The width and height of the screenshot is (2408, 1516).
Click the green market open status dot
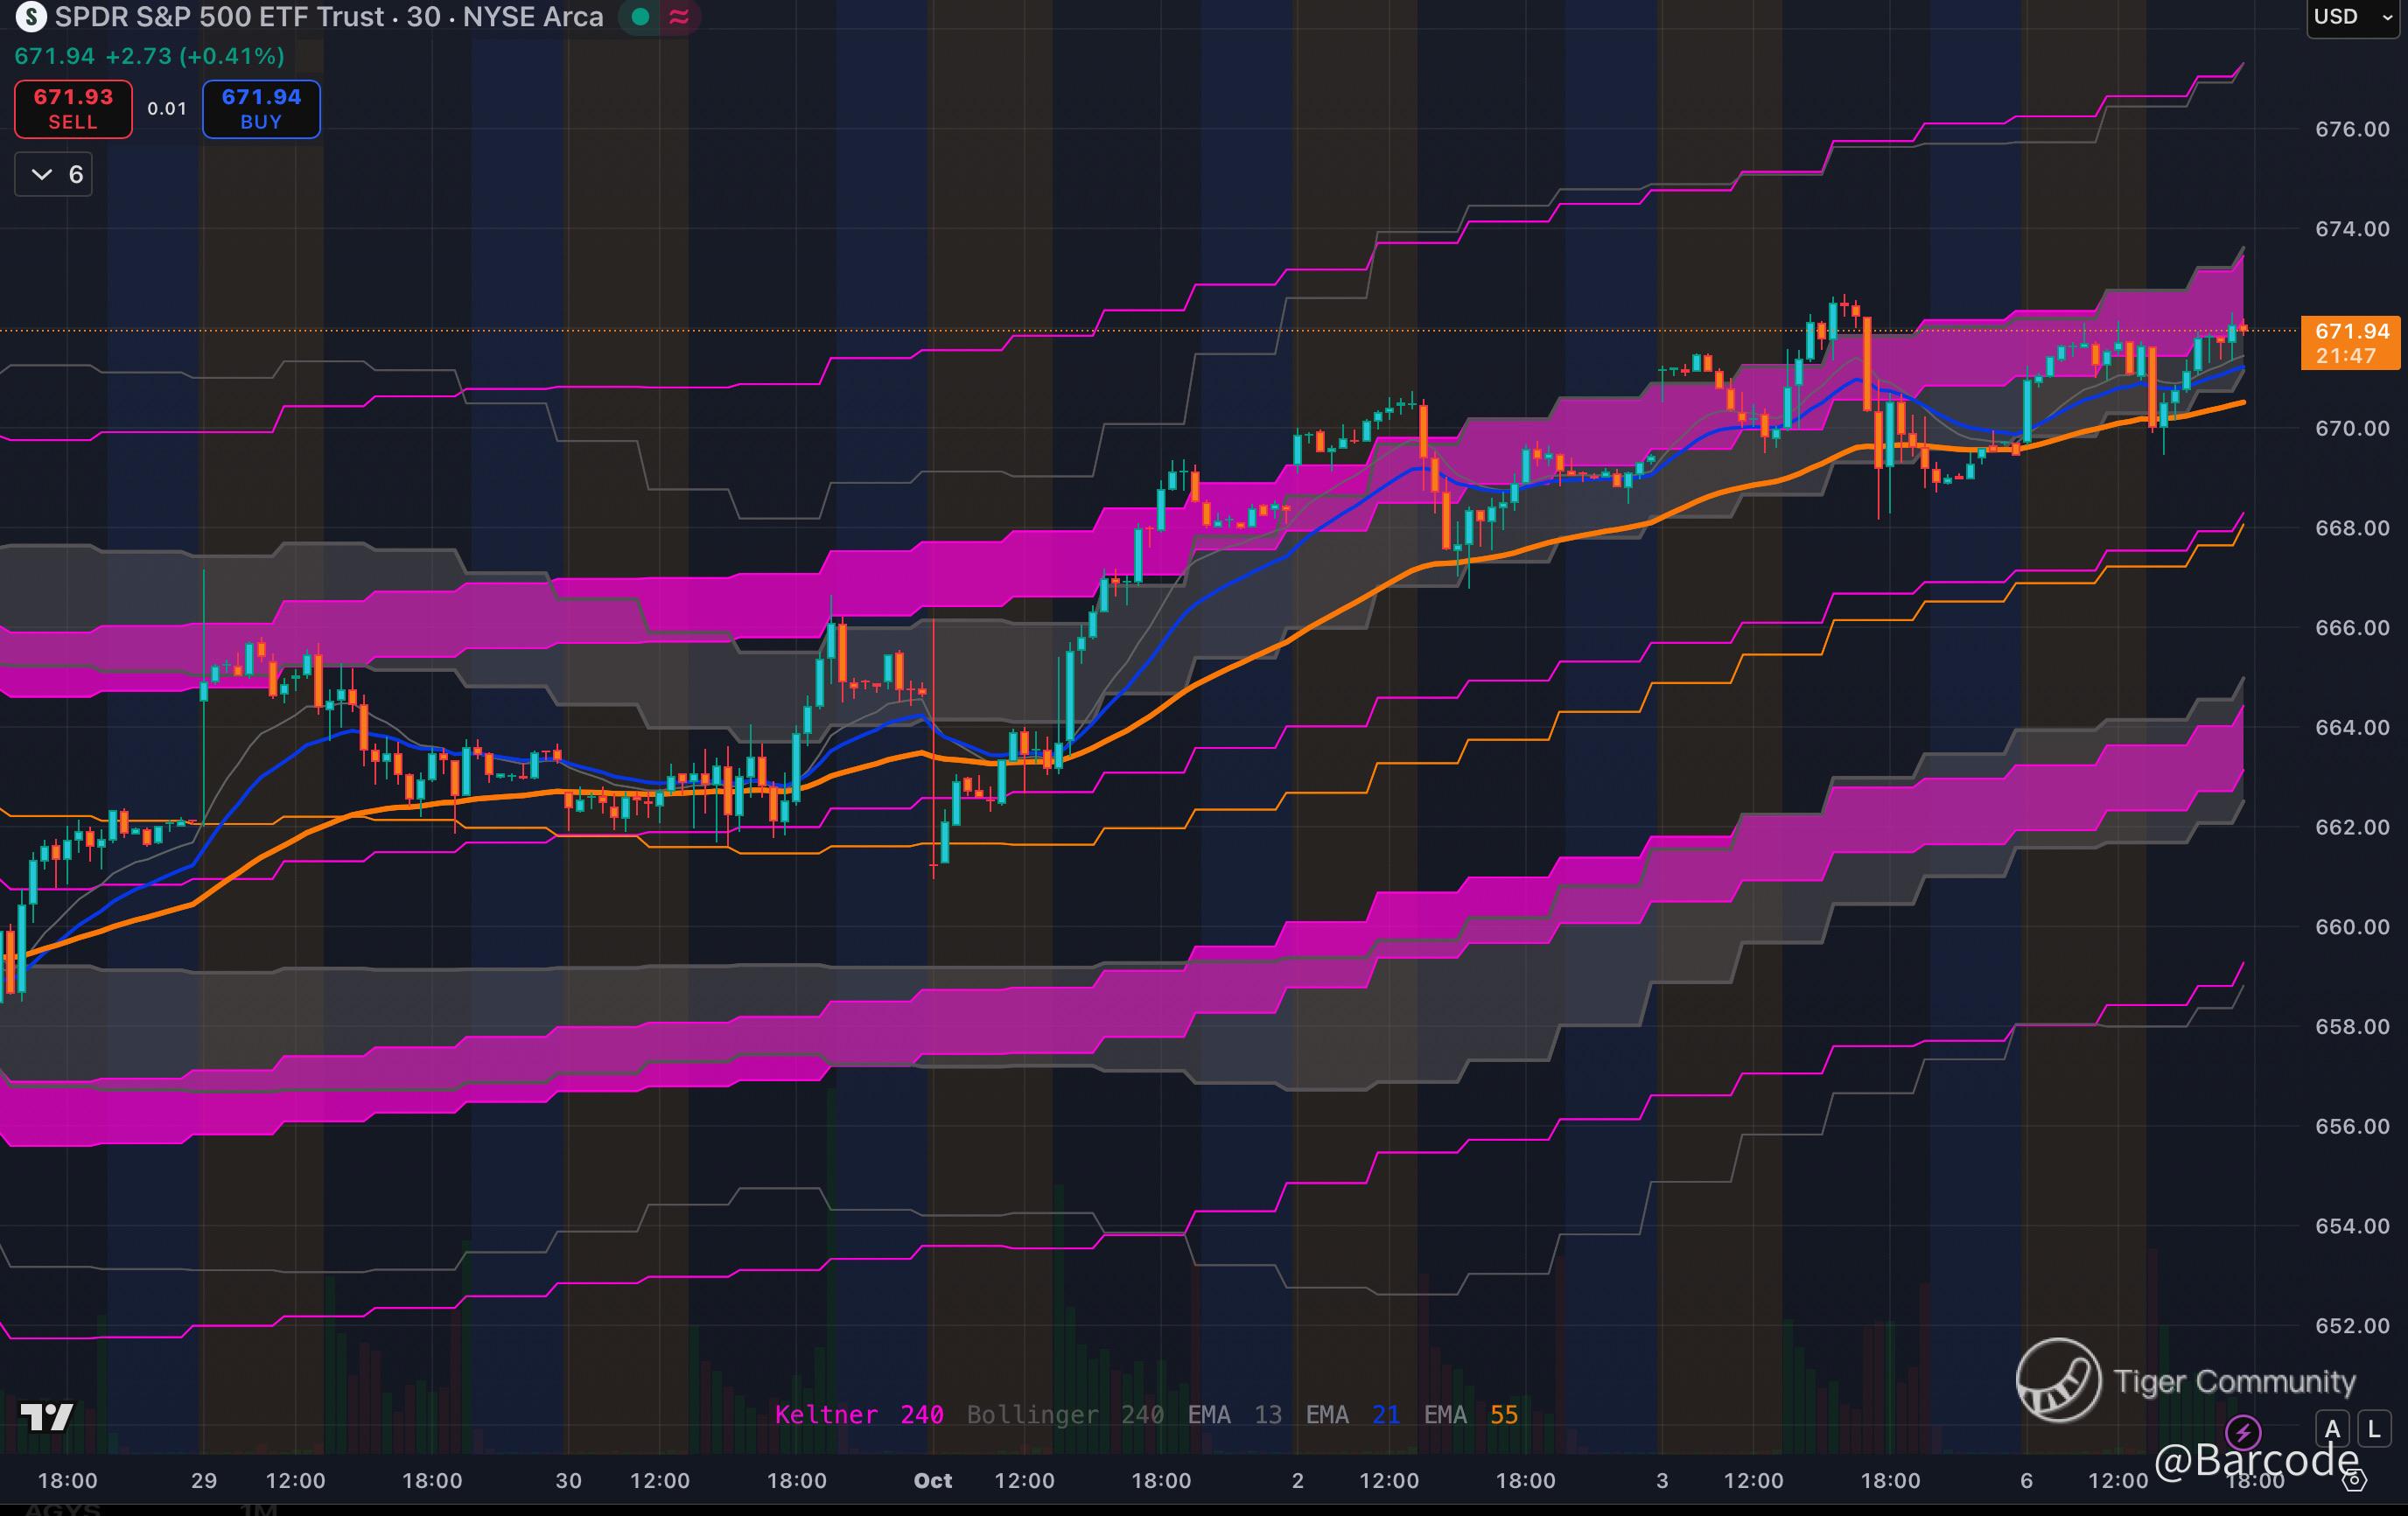[x=641, y=17]
